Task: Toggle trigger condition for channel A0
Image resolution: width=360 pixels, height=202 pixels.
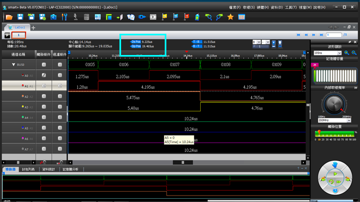Action: 44,75
